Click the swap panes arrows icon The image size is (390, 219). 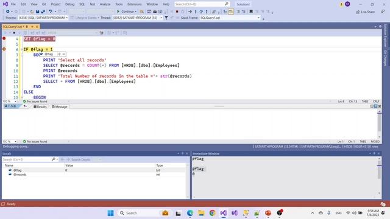25,106
